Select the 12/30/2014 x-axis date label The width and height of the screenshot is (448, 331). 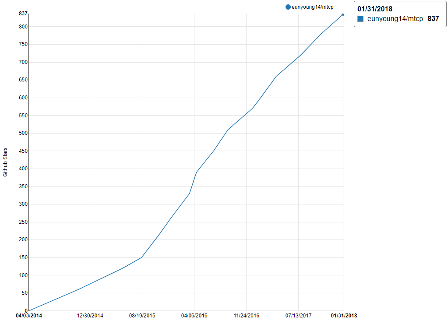(90, 316)
